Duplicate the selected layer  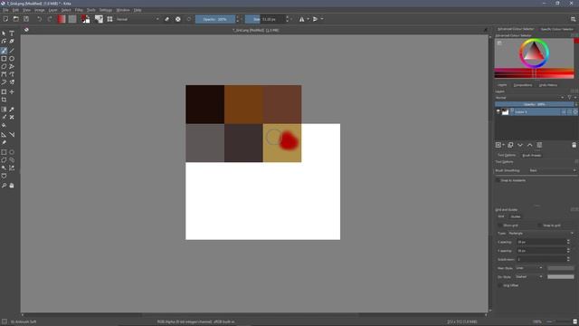tap(510, 145)
